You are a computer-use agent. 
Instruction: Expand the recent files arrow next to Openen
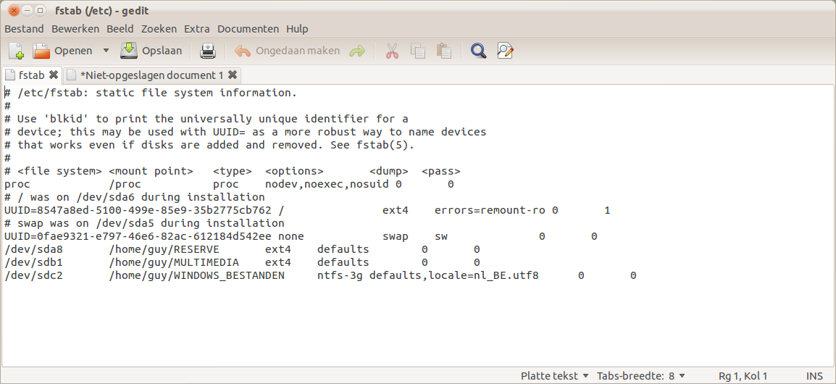pyautogui.click(x=106, y=51)
